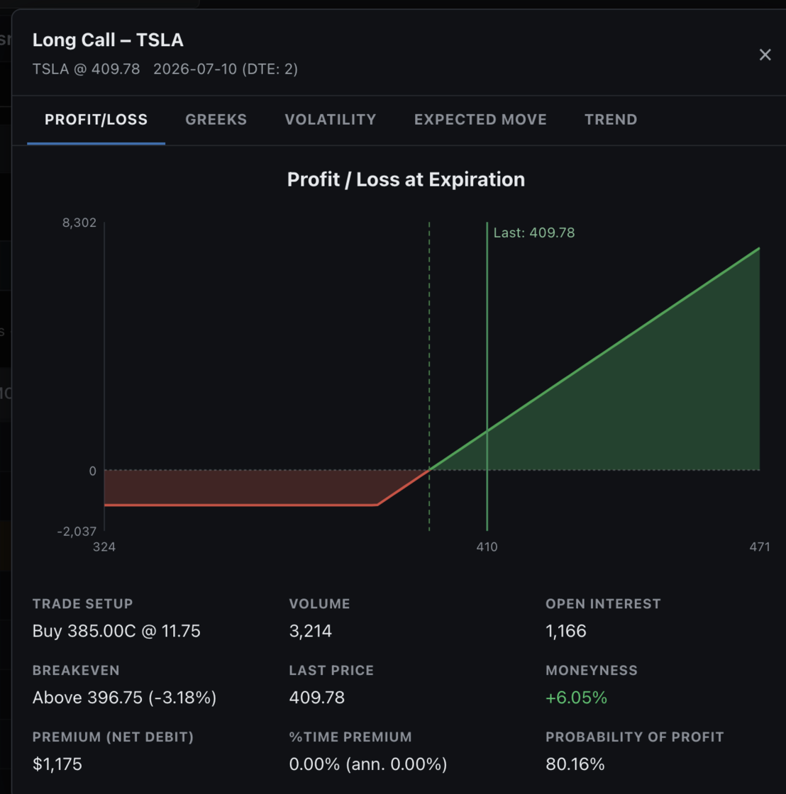Viewport: 786px width, 794px height.
Task: Click the x-axis label 410
Action: [x=487, y=547]
